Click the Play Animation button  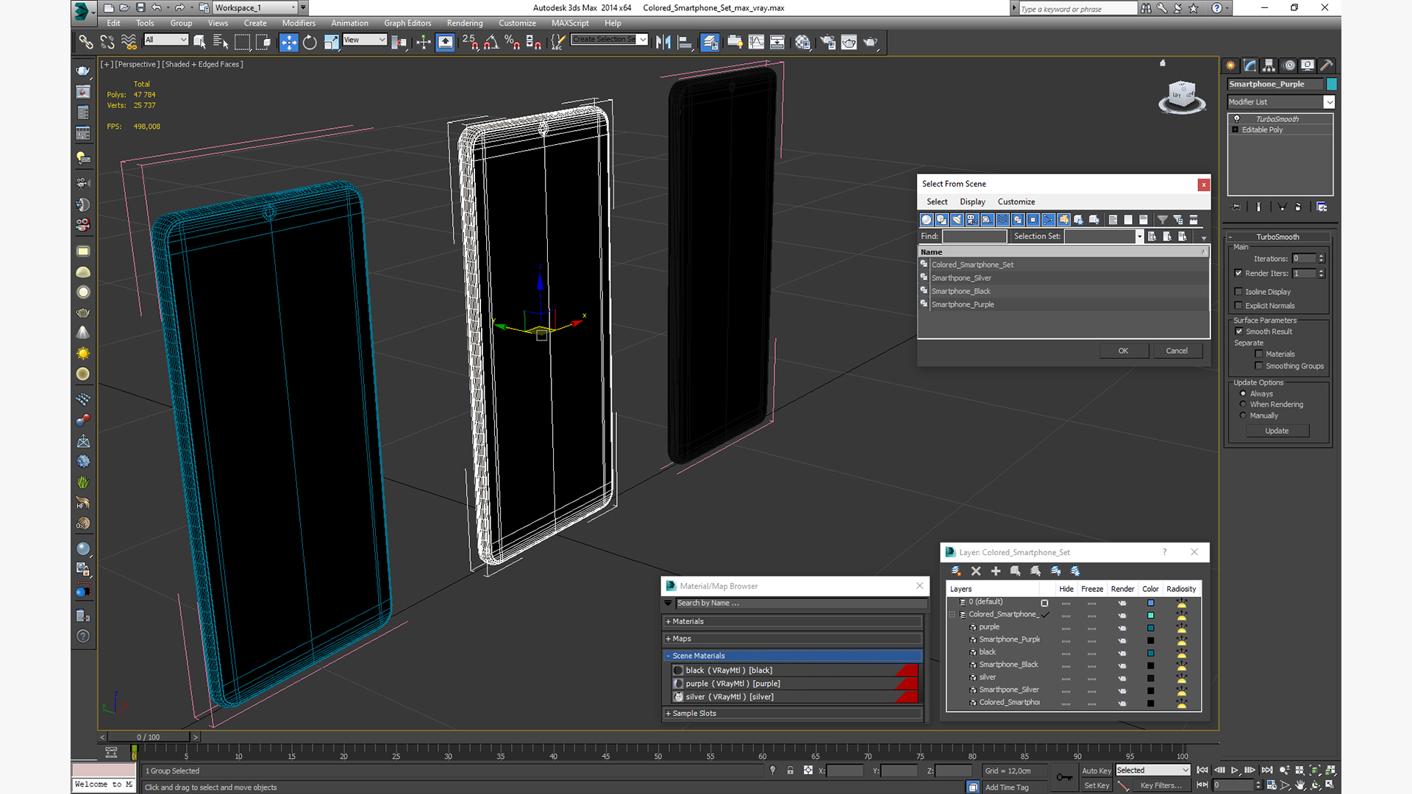[x=1235, y=770]
